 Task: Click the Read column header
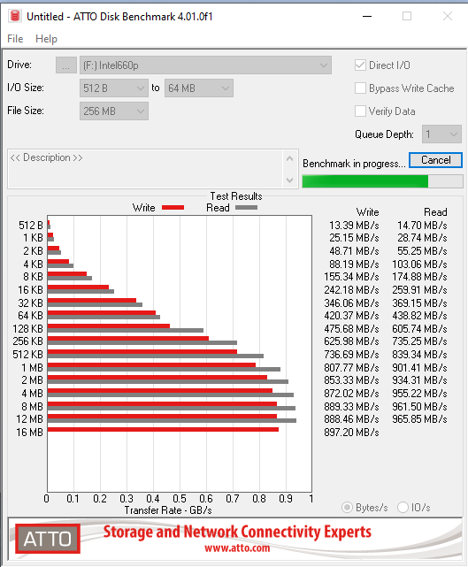pos(435,212)
